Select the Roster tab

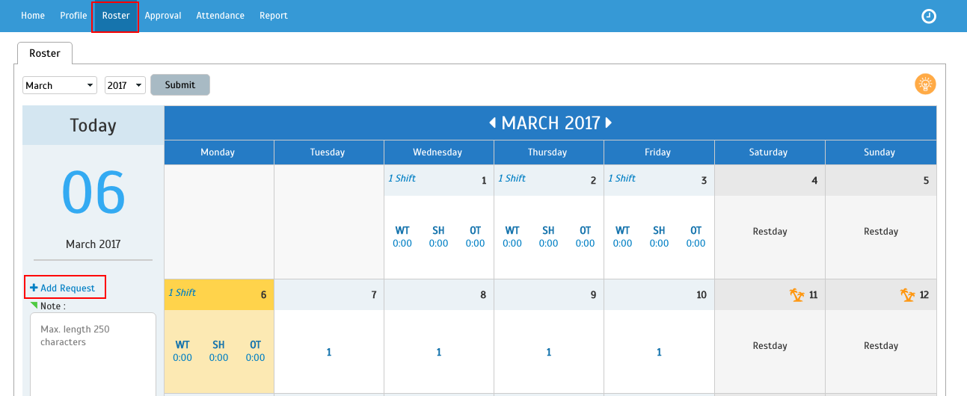pyautogui.click(x=45, y=53)
